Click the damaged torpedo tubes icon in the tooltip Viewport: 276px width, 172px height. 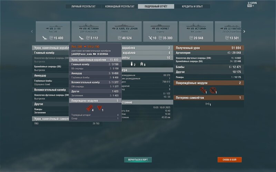pyautogui.click(x=90, y=108)
